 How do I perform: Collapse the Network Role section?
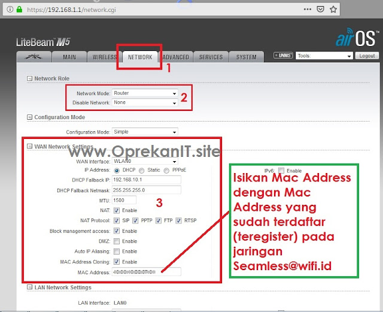(x=29, y=78)
